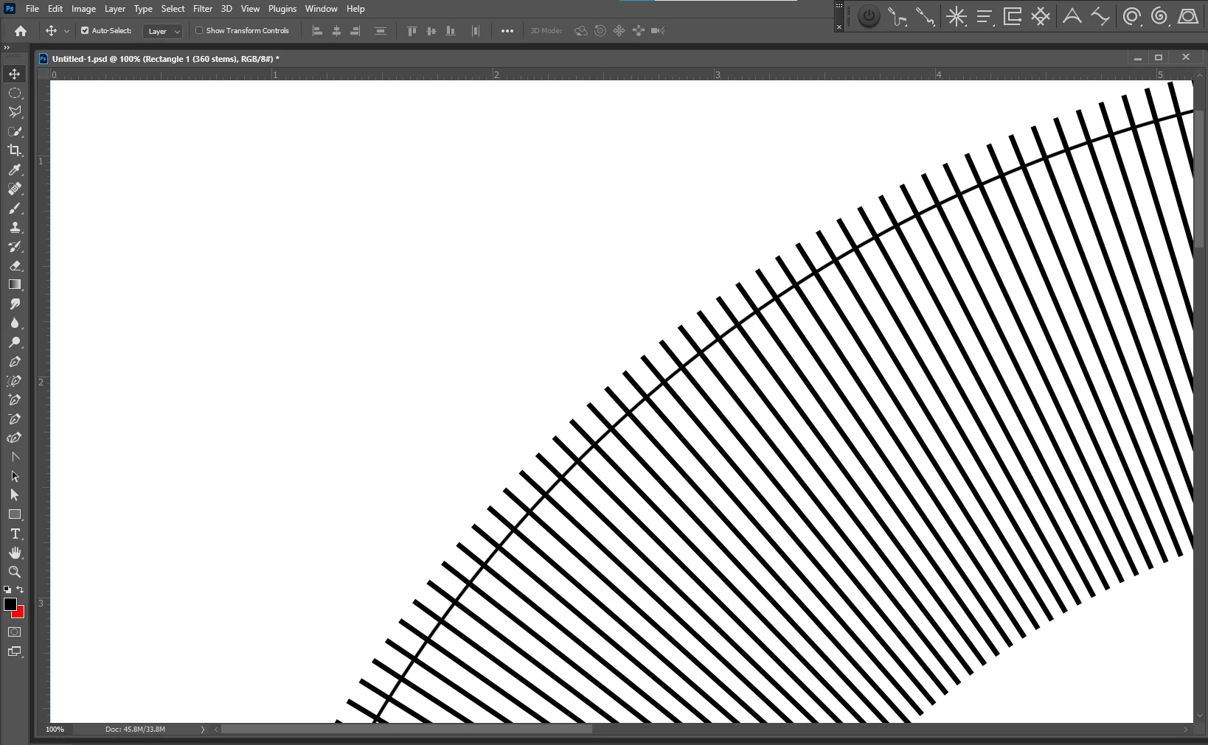Align bottom edges button
This screenshot has width=1208, height=745.
(x=451, y=31)
